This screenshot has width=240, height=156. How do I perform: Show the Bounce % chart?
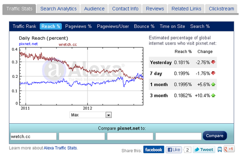(144, 26)
